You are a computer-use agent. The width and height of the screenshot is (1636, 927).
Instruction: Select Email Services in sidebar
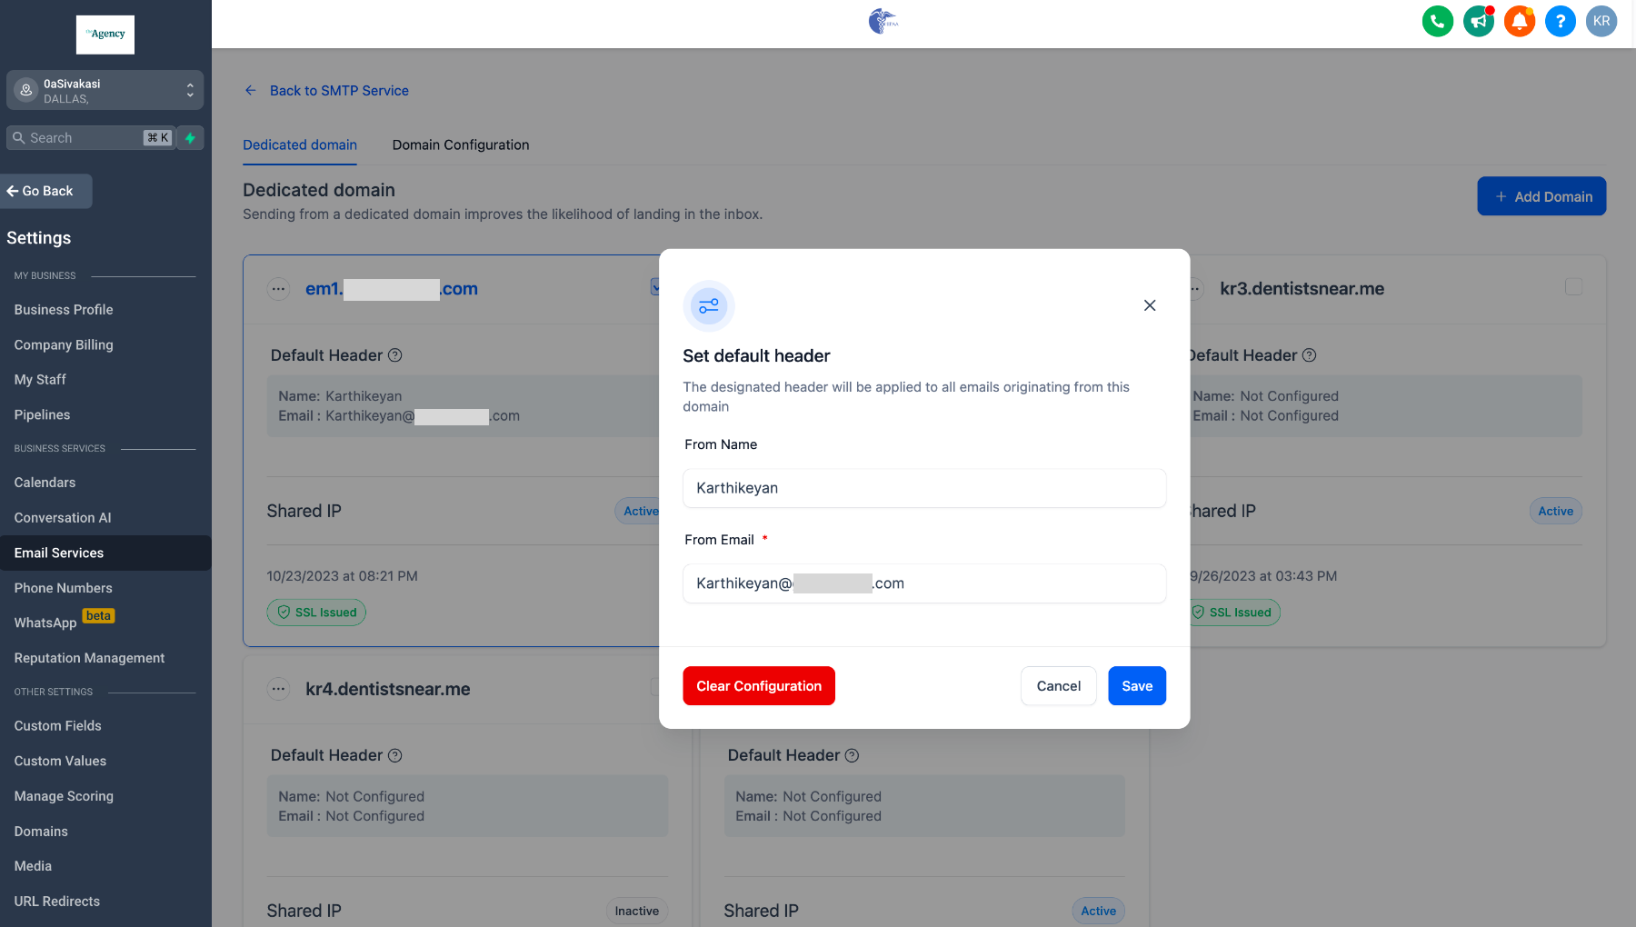point(105,553)
